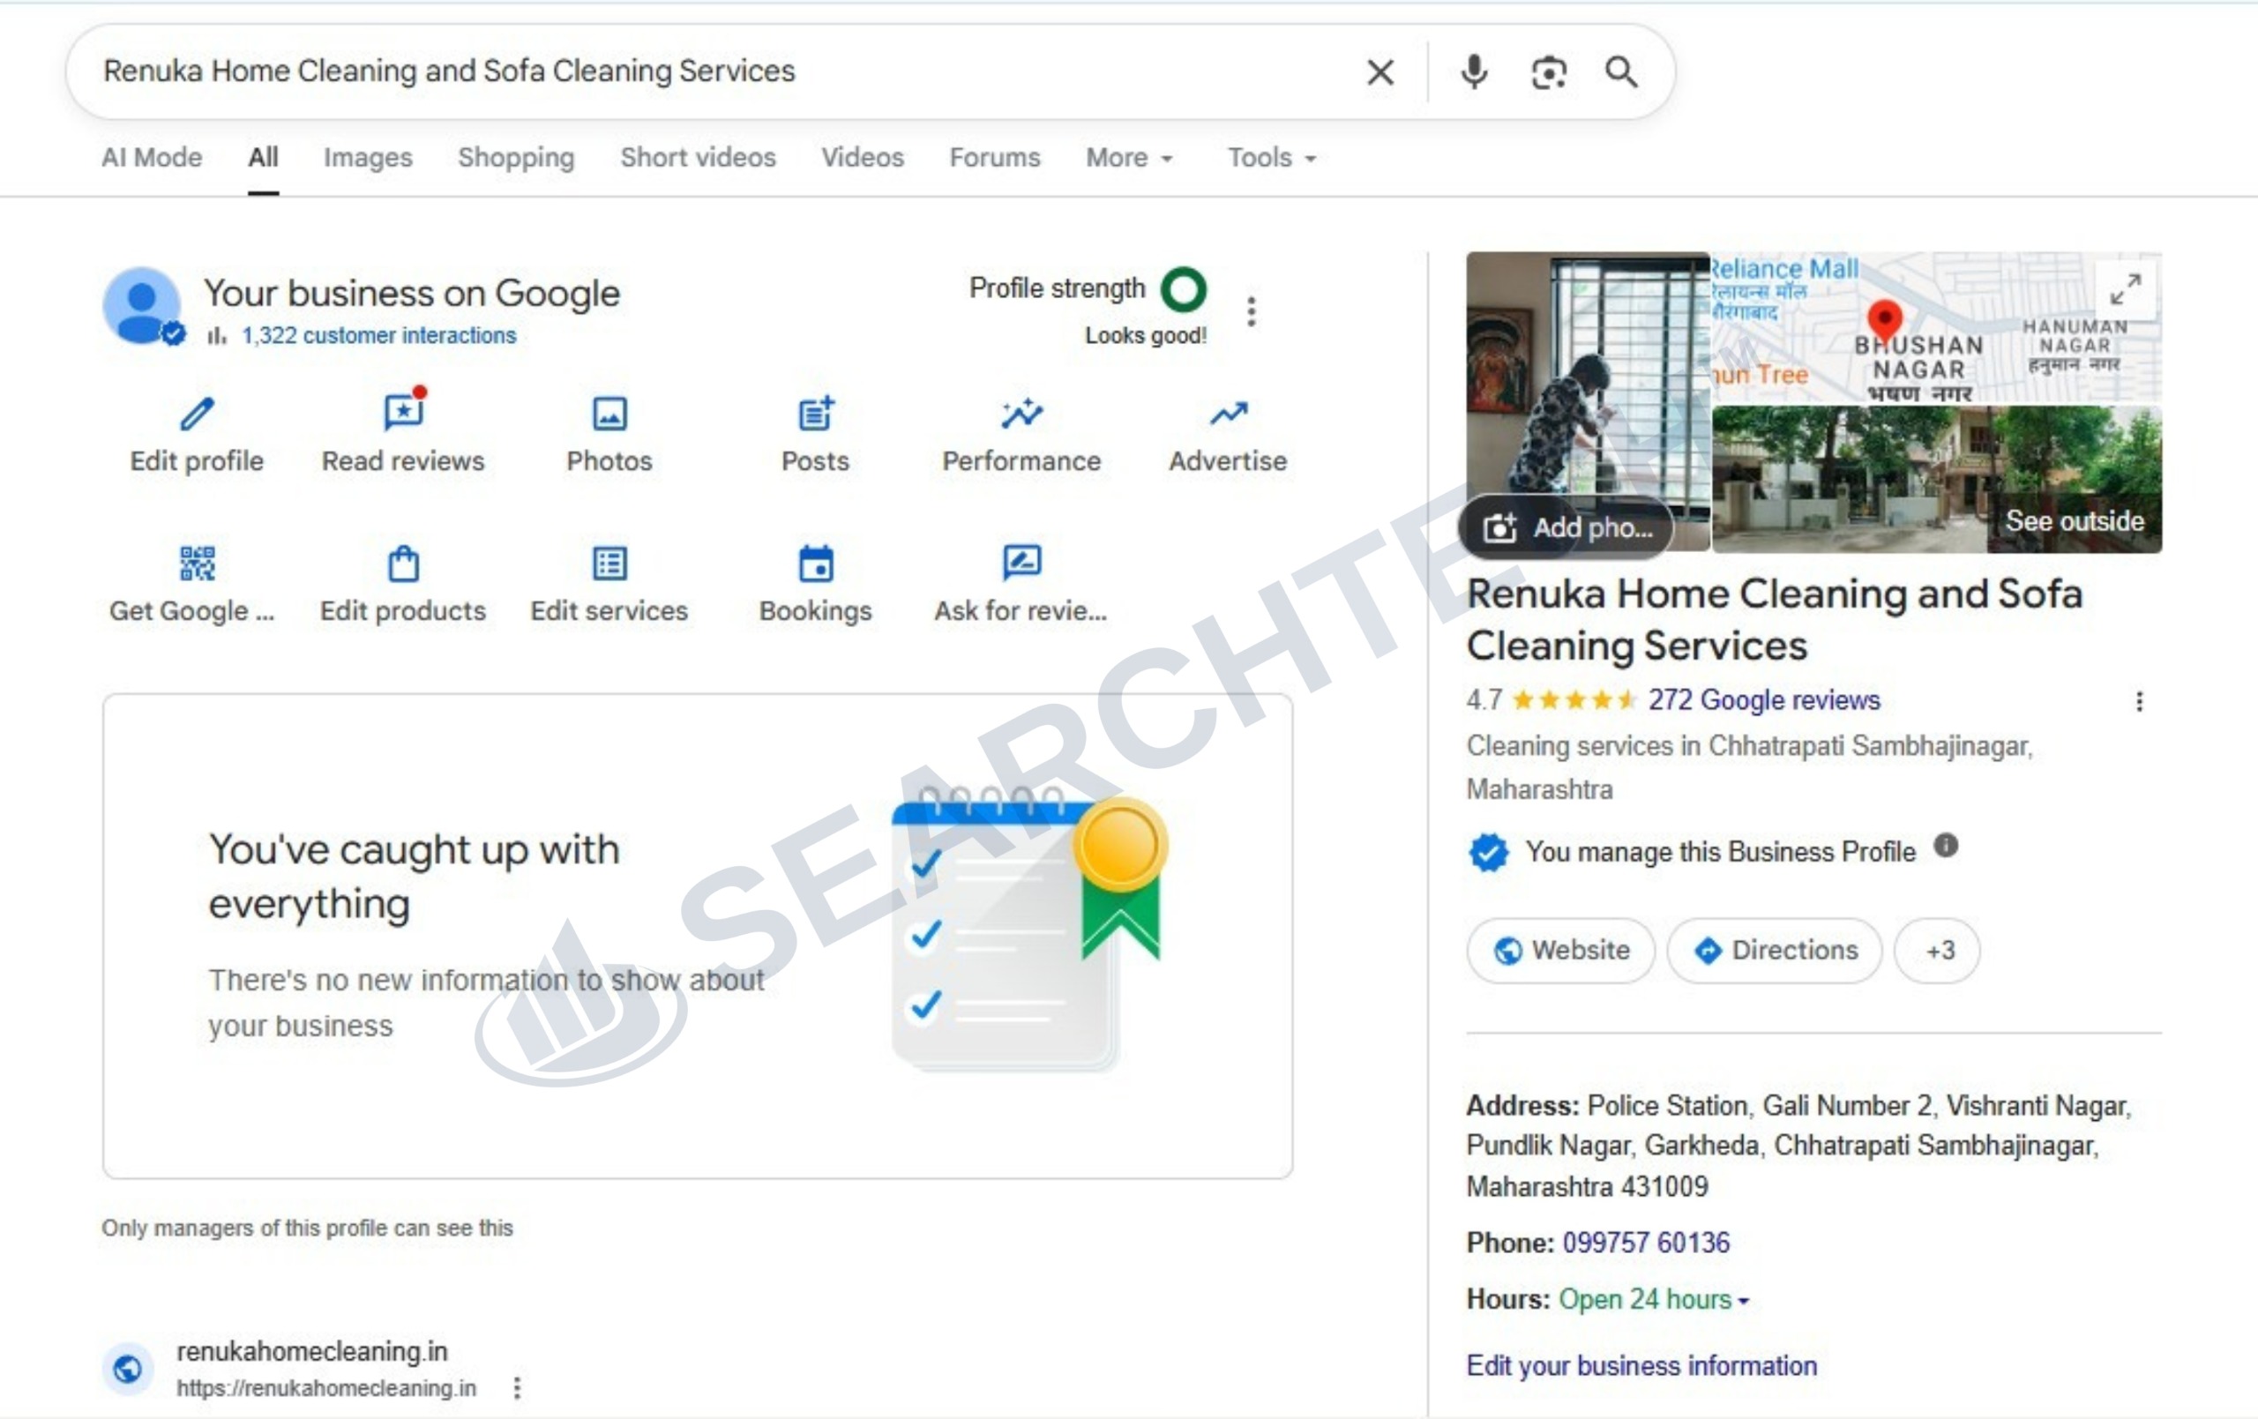Screen dimensions: 2258x1419
Task: Open Posts icon
Action: coord(816,413)
